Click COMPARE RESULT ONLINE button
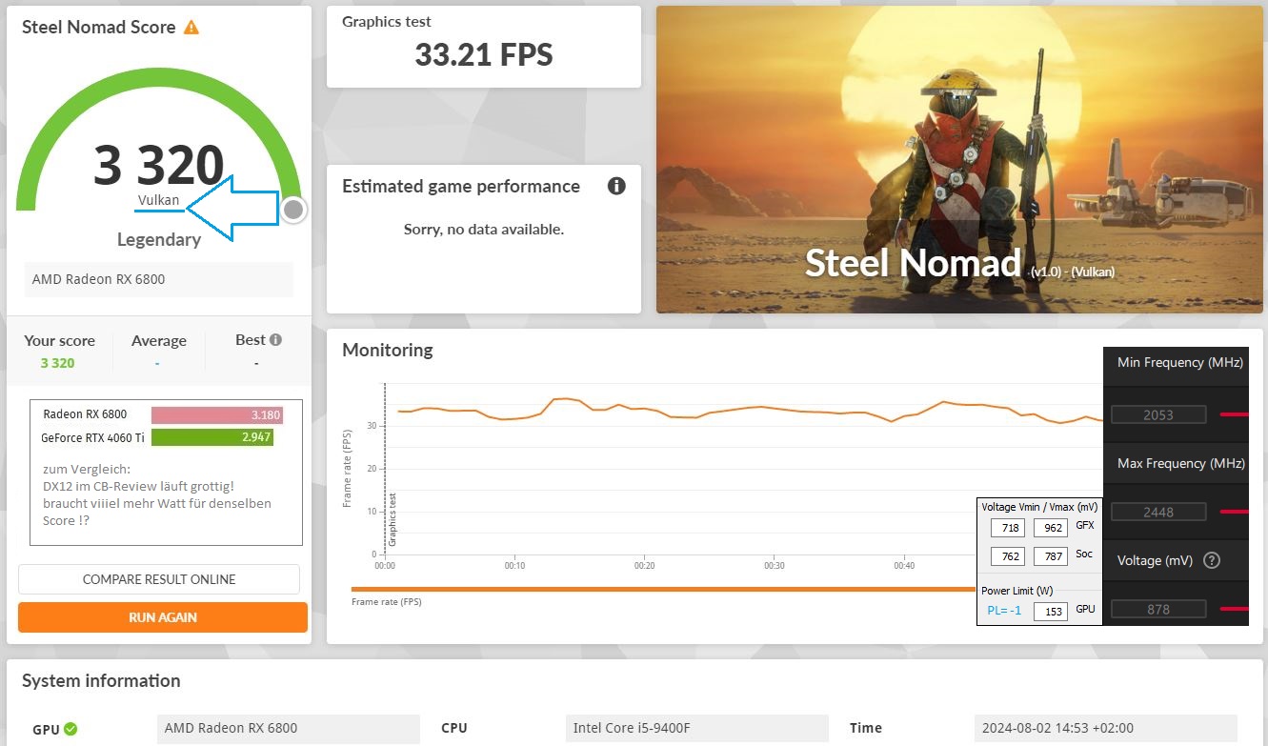The height and width of the screenshot is (746, 1268). 159,579
